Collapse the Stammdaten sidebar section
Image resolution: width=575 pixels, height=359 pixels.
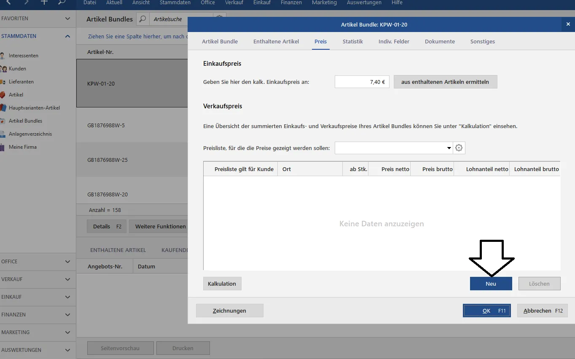click(x=67, y=36)
